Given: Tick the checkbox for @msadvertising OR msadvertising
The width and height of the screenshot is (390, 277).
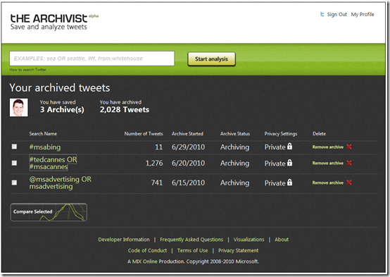Looking at the screenshot, I should [14, 183].
